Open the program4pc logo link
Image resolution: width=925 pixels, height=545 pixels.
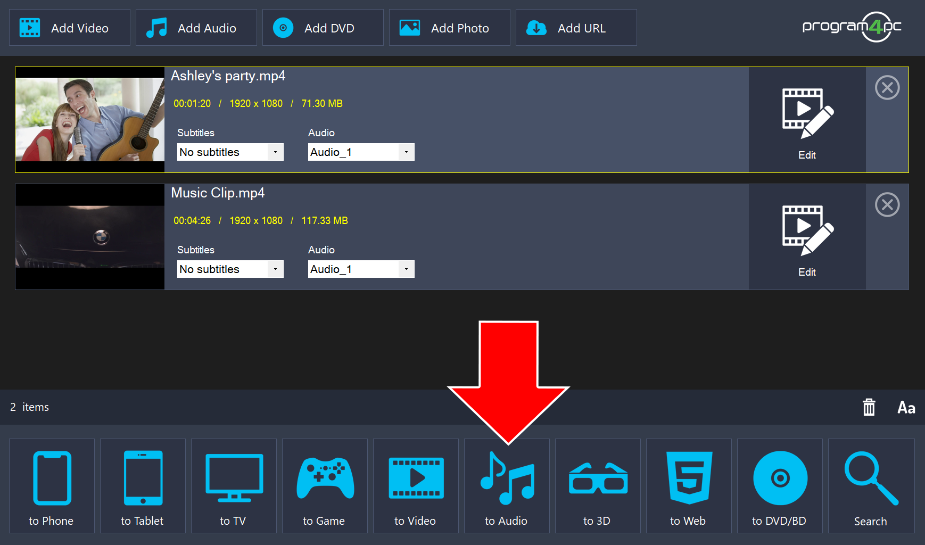[852, 27]
